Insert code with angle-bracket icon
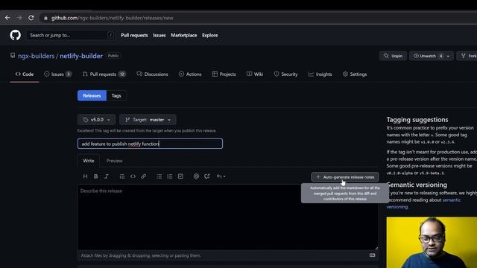477x268 pixels. click(x=133, y=176)
